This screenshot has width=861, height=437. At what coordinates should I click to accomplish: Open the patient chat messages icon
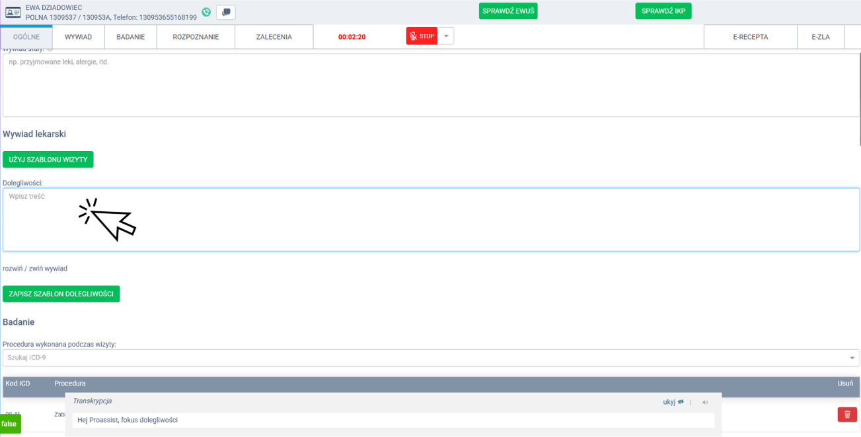226,12
